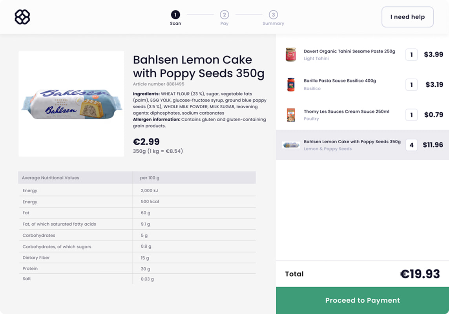
Task: Select Davert Organic Tahini Sesame Paste item
Action: coord(349,51)
